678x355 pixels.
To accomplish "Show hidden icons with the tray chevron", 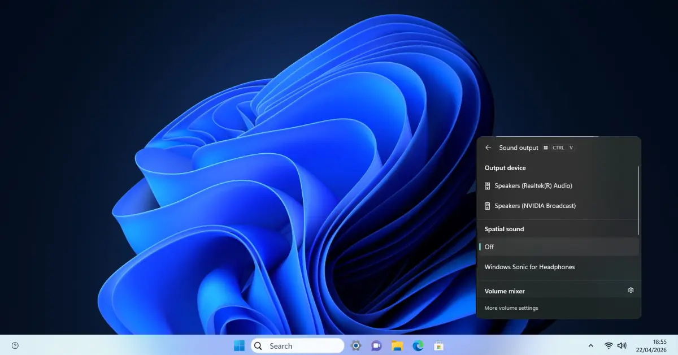I will click(591, 345).
